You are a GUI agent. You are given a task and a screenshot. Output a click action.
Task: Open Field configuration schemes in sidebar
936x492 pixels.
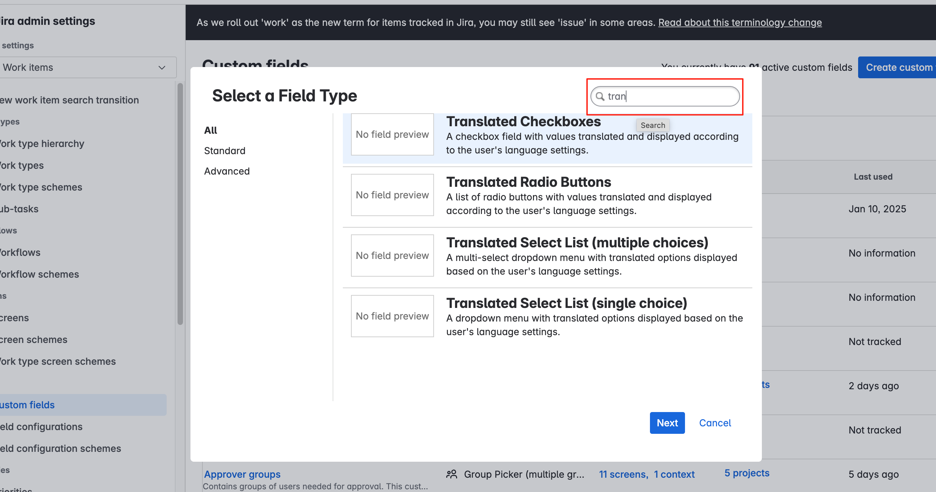[60, 448]
